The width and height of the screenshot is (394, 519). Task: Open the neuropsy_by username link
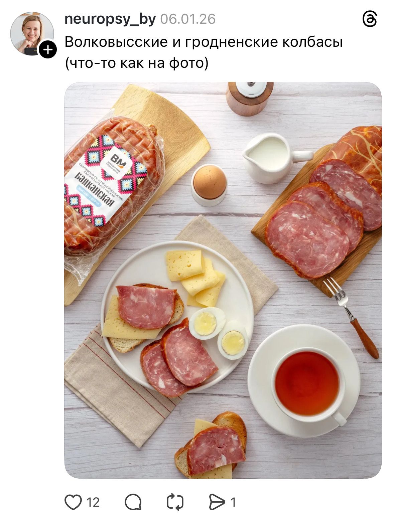point(110,19)
